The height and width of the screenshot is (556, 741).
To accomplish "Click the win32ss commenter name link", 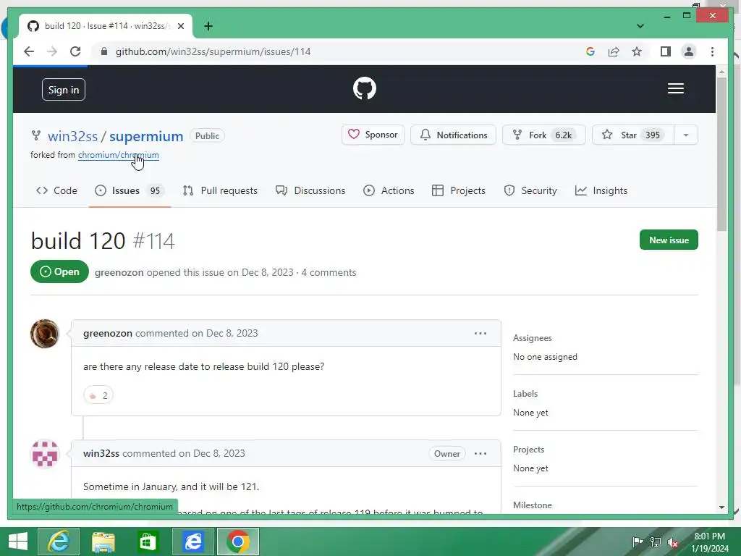I will tap(101, 453).
